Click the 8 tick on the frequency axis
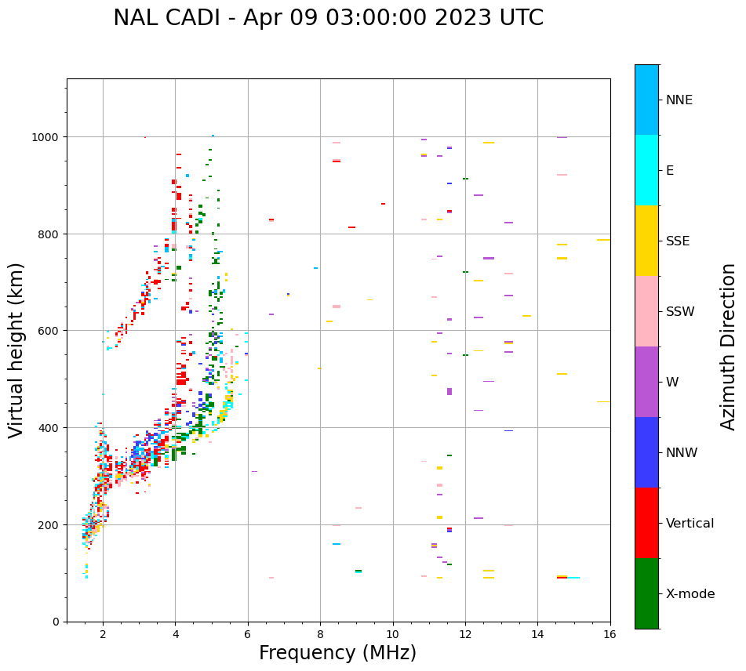Screen dimensions: 746x671 pos(320,634)
